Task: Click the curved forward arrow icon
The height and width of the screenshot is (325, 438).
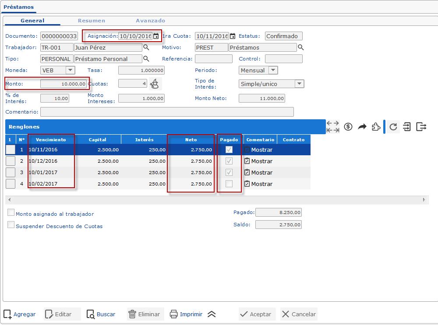Action: tap(362, 127)
